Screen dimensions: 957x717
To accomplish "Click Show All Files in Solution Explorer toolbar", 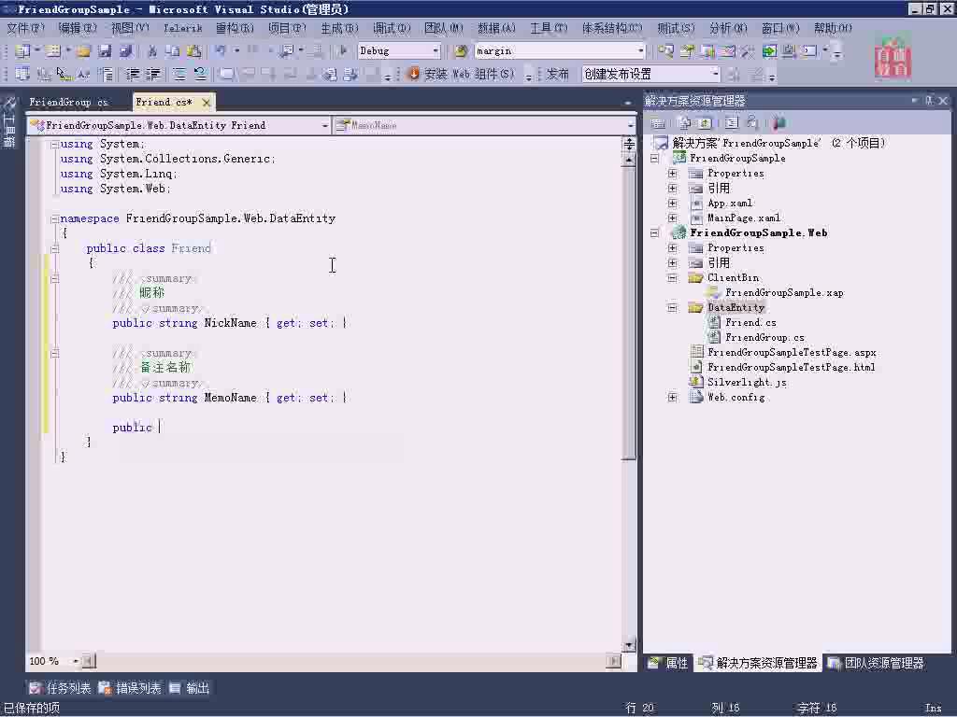I will click(685, 123).
